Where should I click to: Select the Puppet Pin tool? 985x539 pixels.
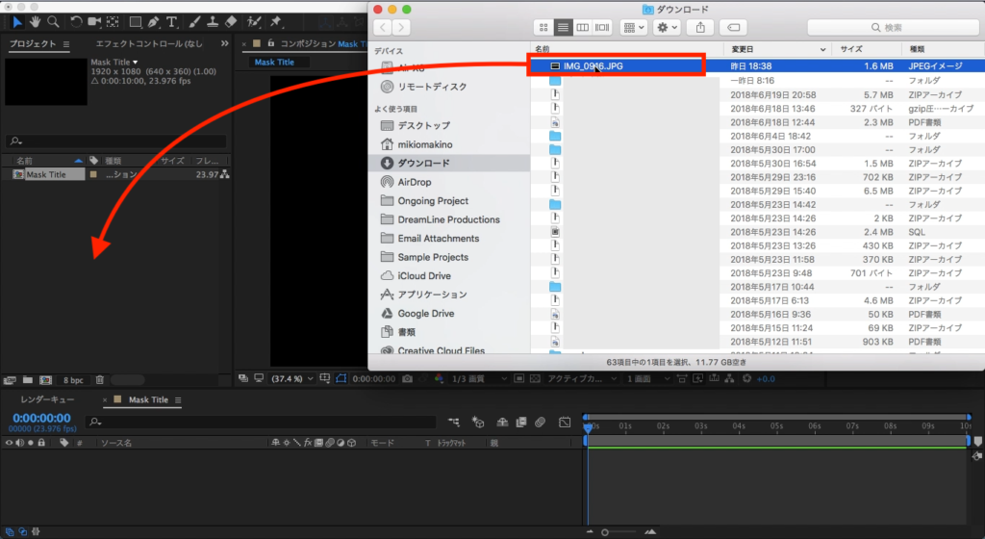click(x=277, y=21)
